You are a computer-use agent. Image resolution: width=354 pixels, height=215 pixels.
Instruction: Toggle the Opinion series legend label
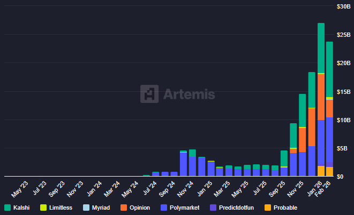(140, 208)
